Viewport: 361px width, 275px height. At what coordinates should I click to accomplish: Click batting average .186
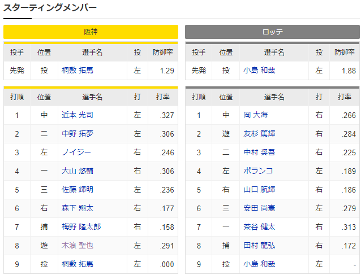pyautogui.click(x=349, y=190)
